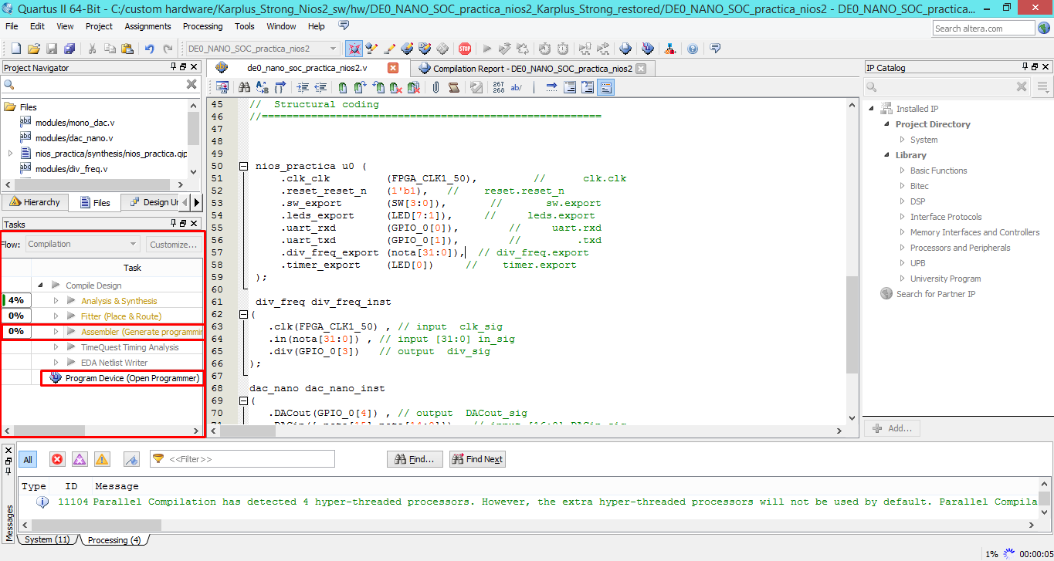
Task: Click the Copy icon in the toolbar
Action: (110, 48)
